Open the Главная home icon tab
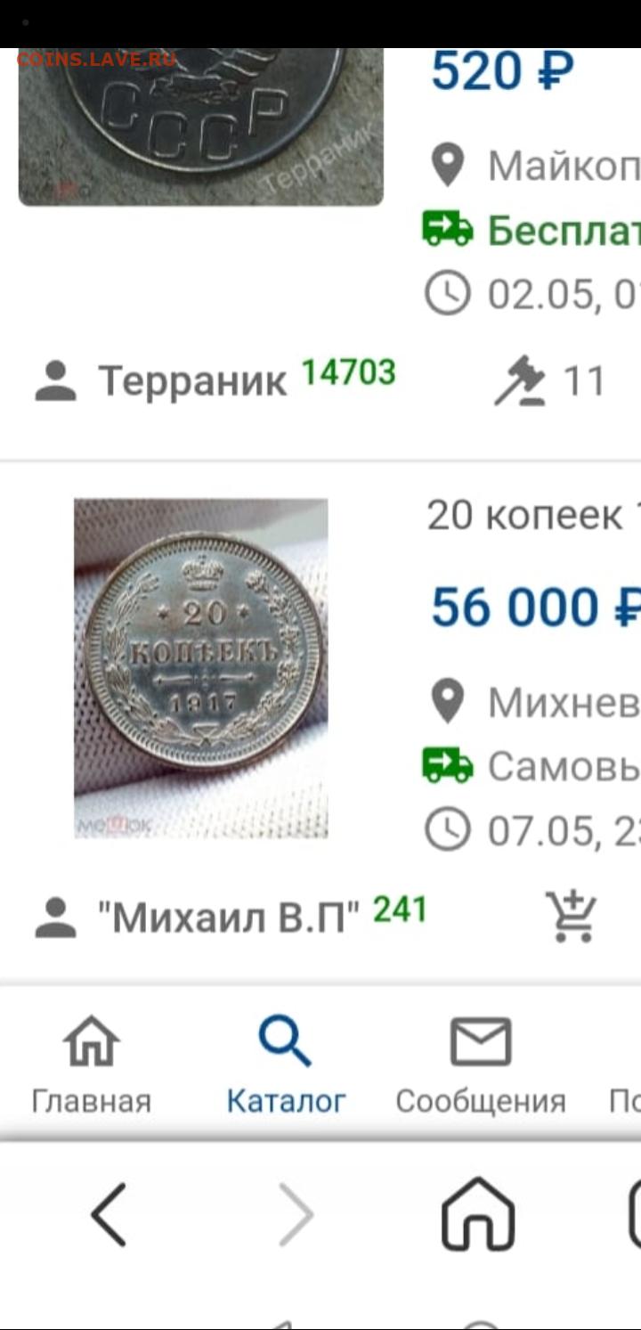 (x=91, y=1041)
